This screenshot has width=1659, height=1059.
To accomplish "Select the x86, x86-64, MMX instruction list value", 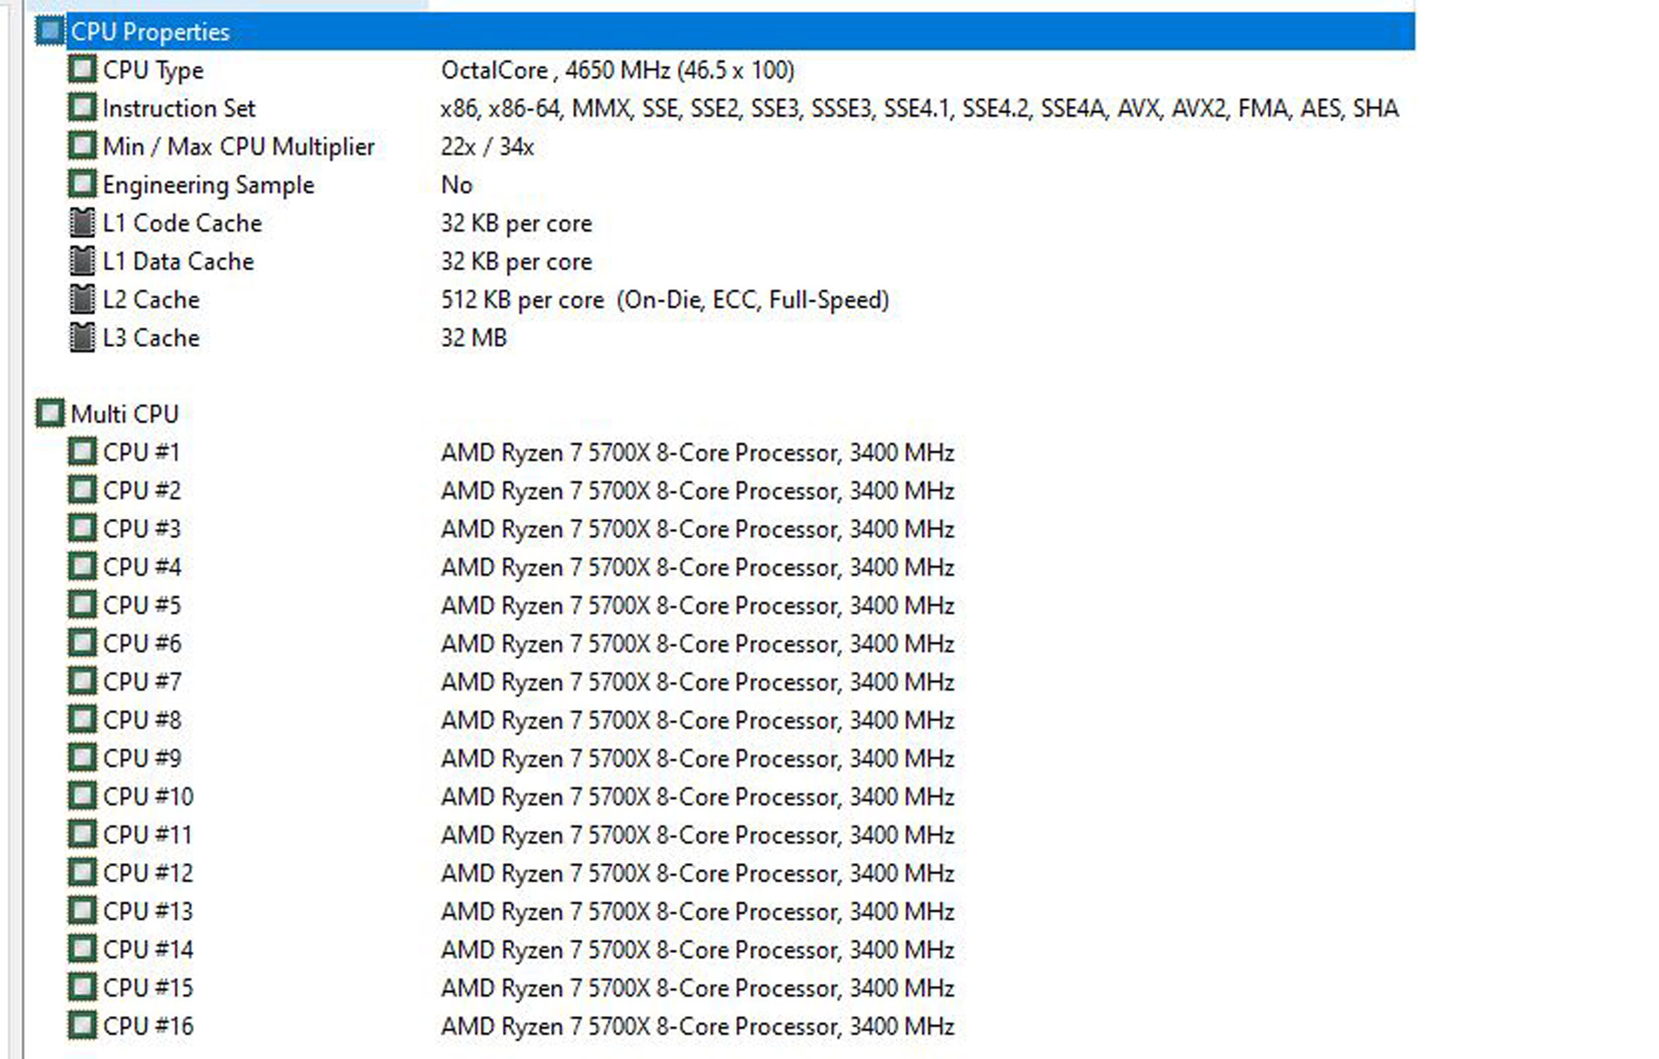I will 919,109.
